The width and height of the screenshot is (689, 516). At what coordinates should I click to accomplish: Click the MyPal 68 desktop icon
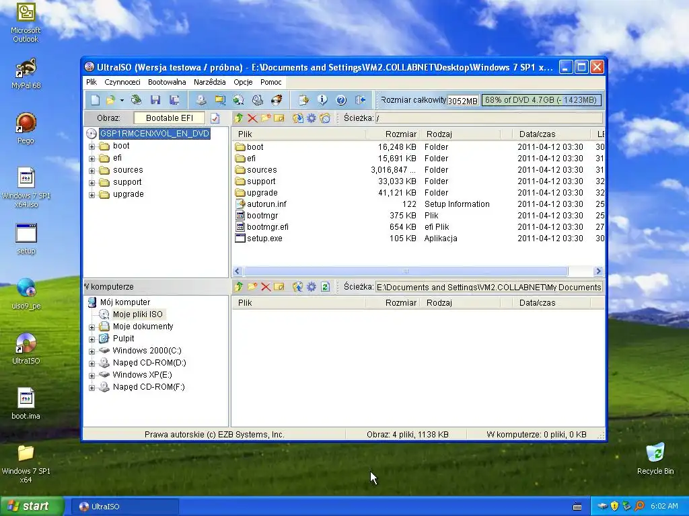coord(26,74)
